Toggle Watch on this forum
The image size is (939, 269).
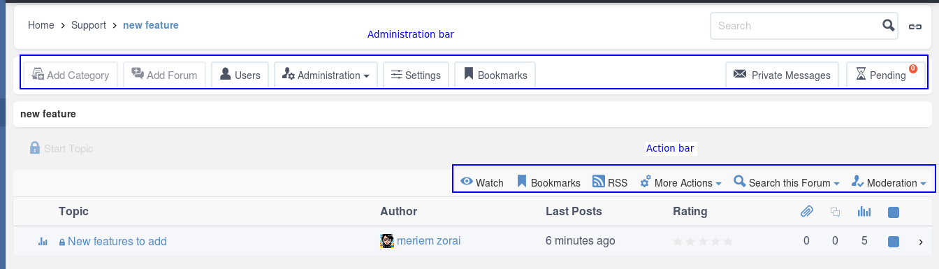click(482, 182)
